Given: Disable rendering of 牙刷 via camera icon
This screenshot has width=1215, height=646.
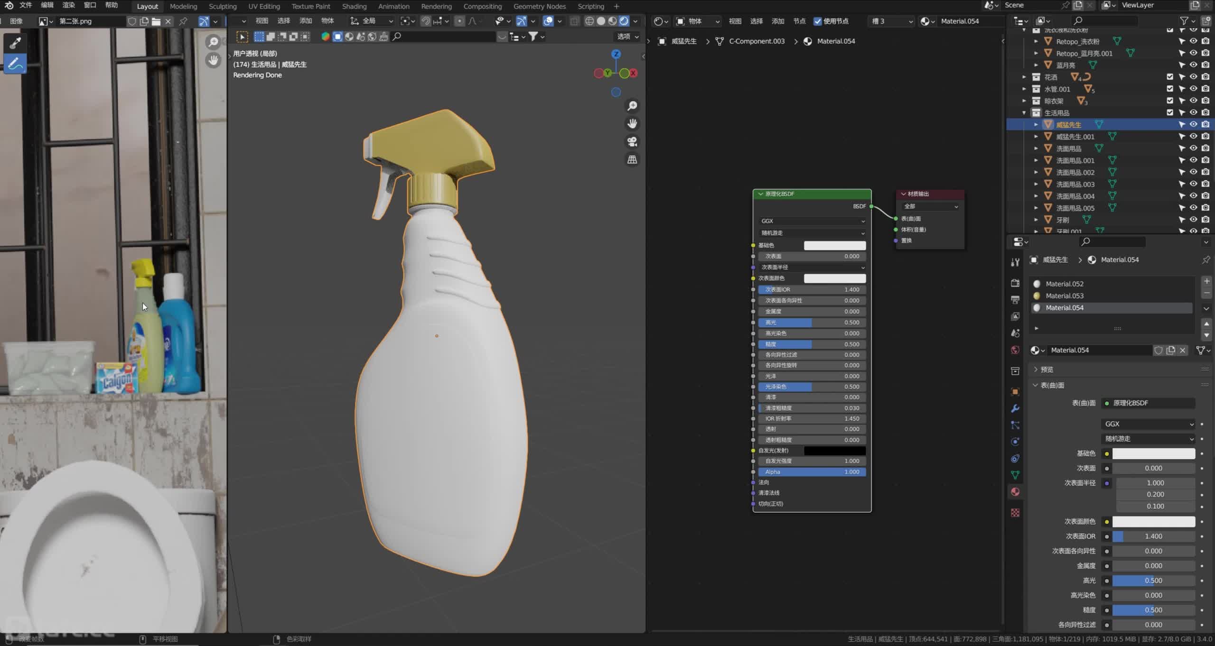Looking at the screenshot, I should (1206, 220).
